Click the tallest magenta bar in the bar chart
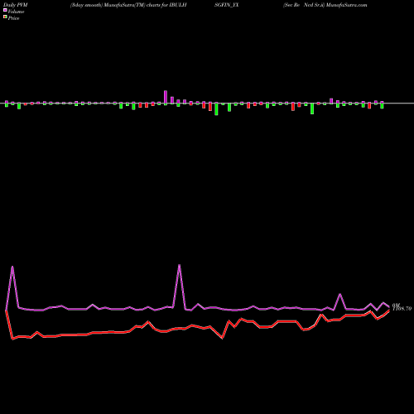The height and width of the screenshot is (414, 414). tap(166, 97)
